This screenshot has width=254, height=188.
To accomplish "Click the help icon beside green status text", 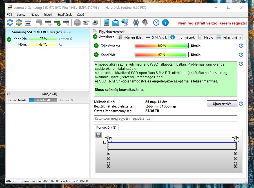I will (241, 64).
